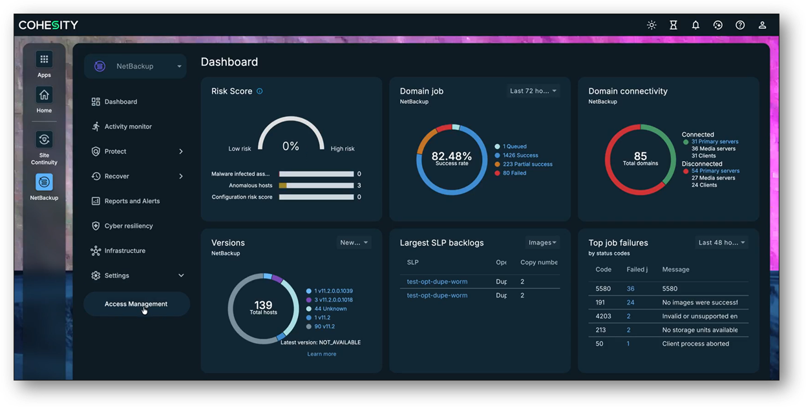Toggle the light theme sun icon
The width and height of the screenshot is (806, 407).
point(652,25)
